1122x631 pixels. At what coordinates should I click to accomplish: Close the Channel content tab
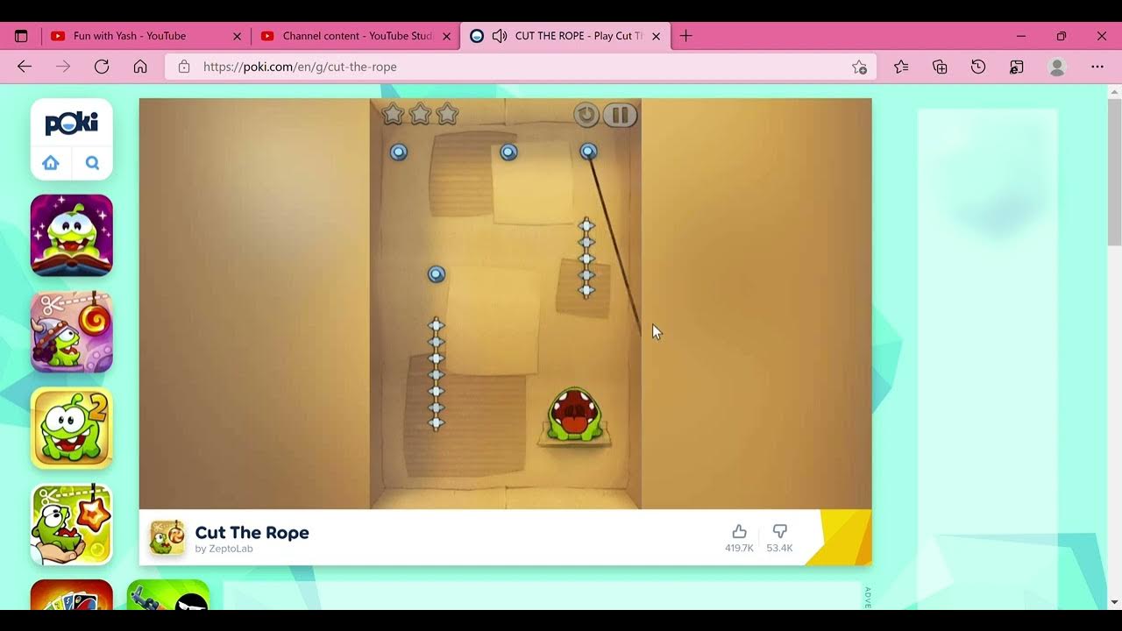(447, 37)
